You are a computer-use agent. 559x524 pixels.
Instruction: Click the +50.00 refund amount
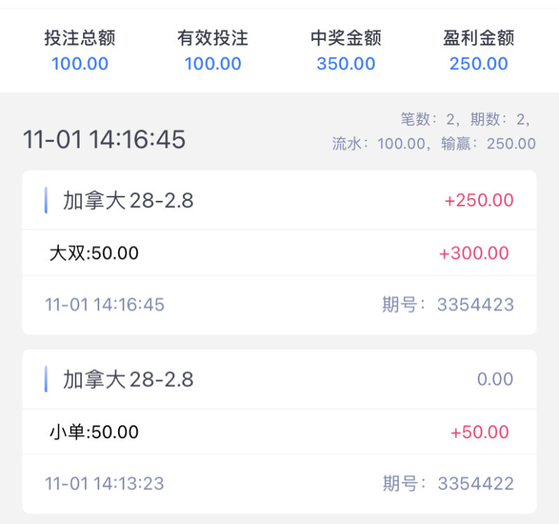[x=481, y=432]
